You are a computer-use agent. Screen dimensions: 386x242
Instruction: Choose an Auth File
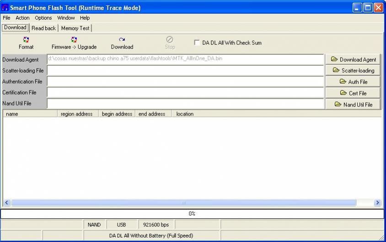(x=353, y=82)
